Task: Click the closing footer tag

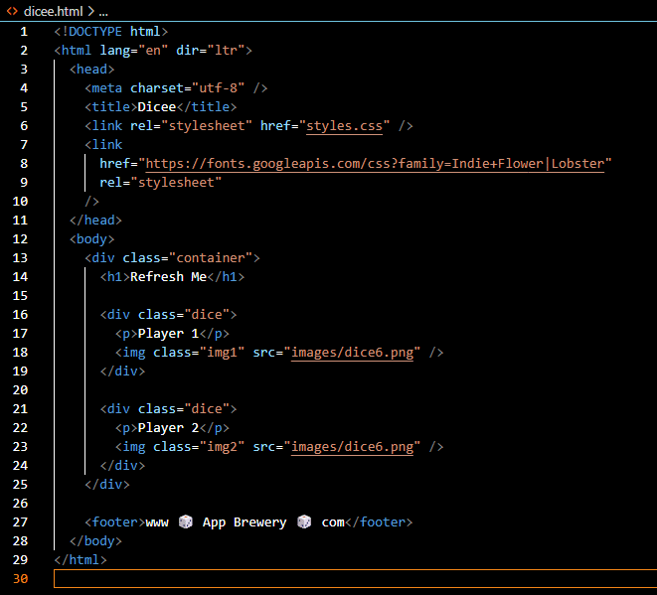Action: (379, 522)
